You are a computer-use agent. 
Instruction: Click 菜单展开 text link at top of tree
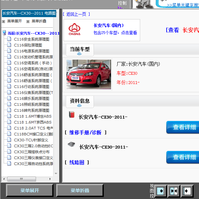pos(15,21)
